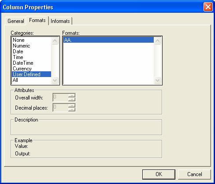Select the AA. format entry
The width and height of the screenshot is (215, 184).
pos(108,40)
